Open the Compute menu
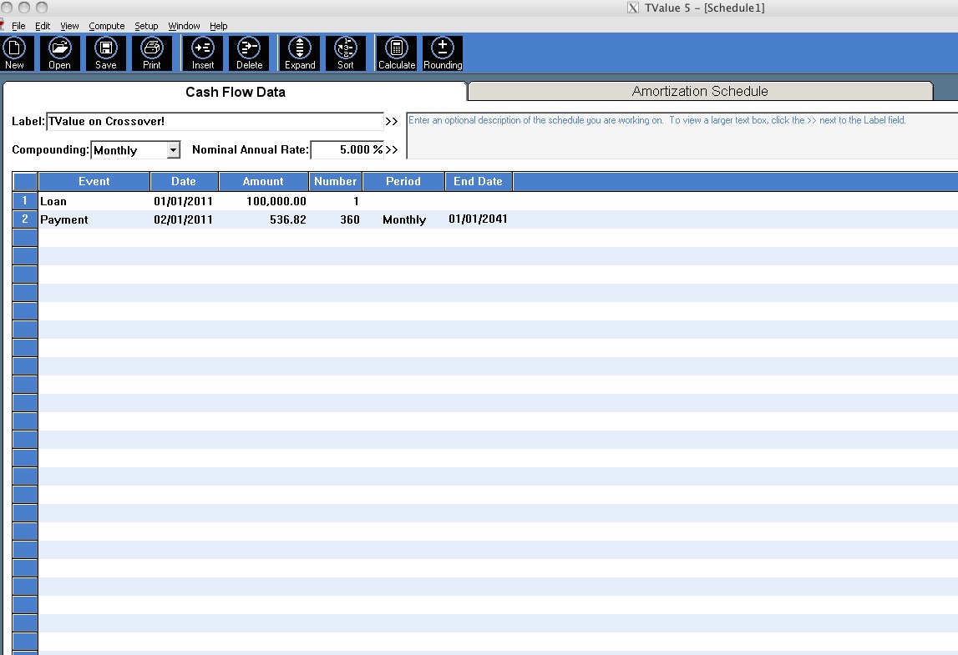This screenshot has width=958, height=655. tap(107, 26)
